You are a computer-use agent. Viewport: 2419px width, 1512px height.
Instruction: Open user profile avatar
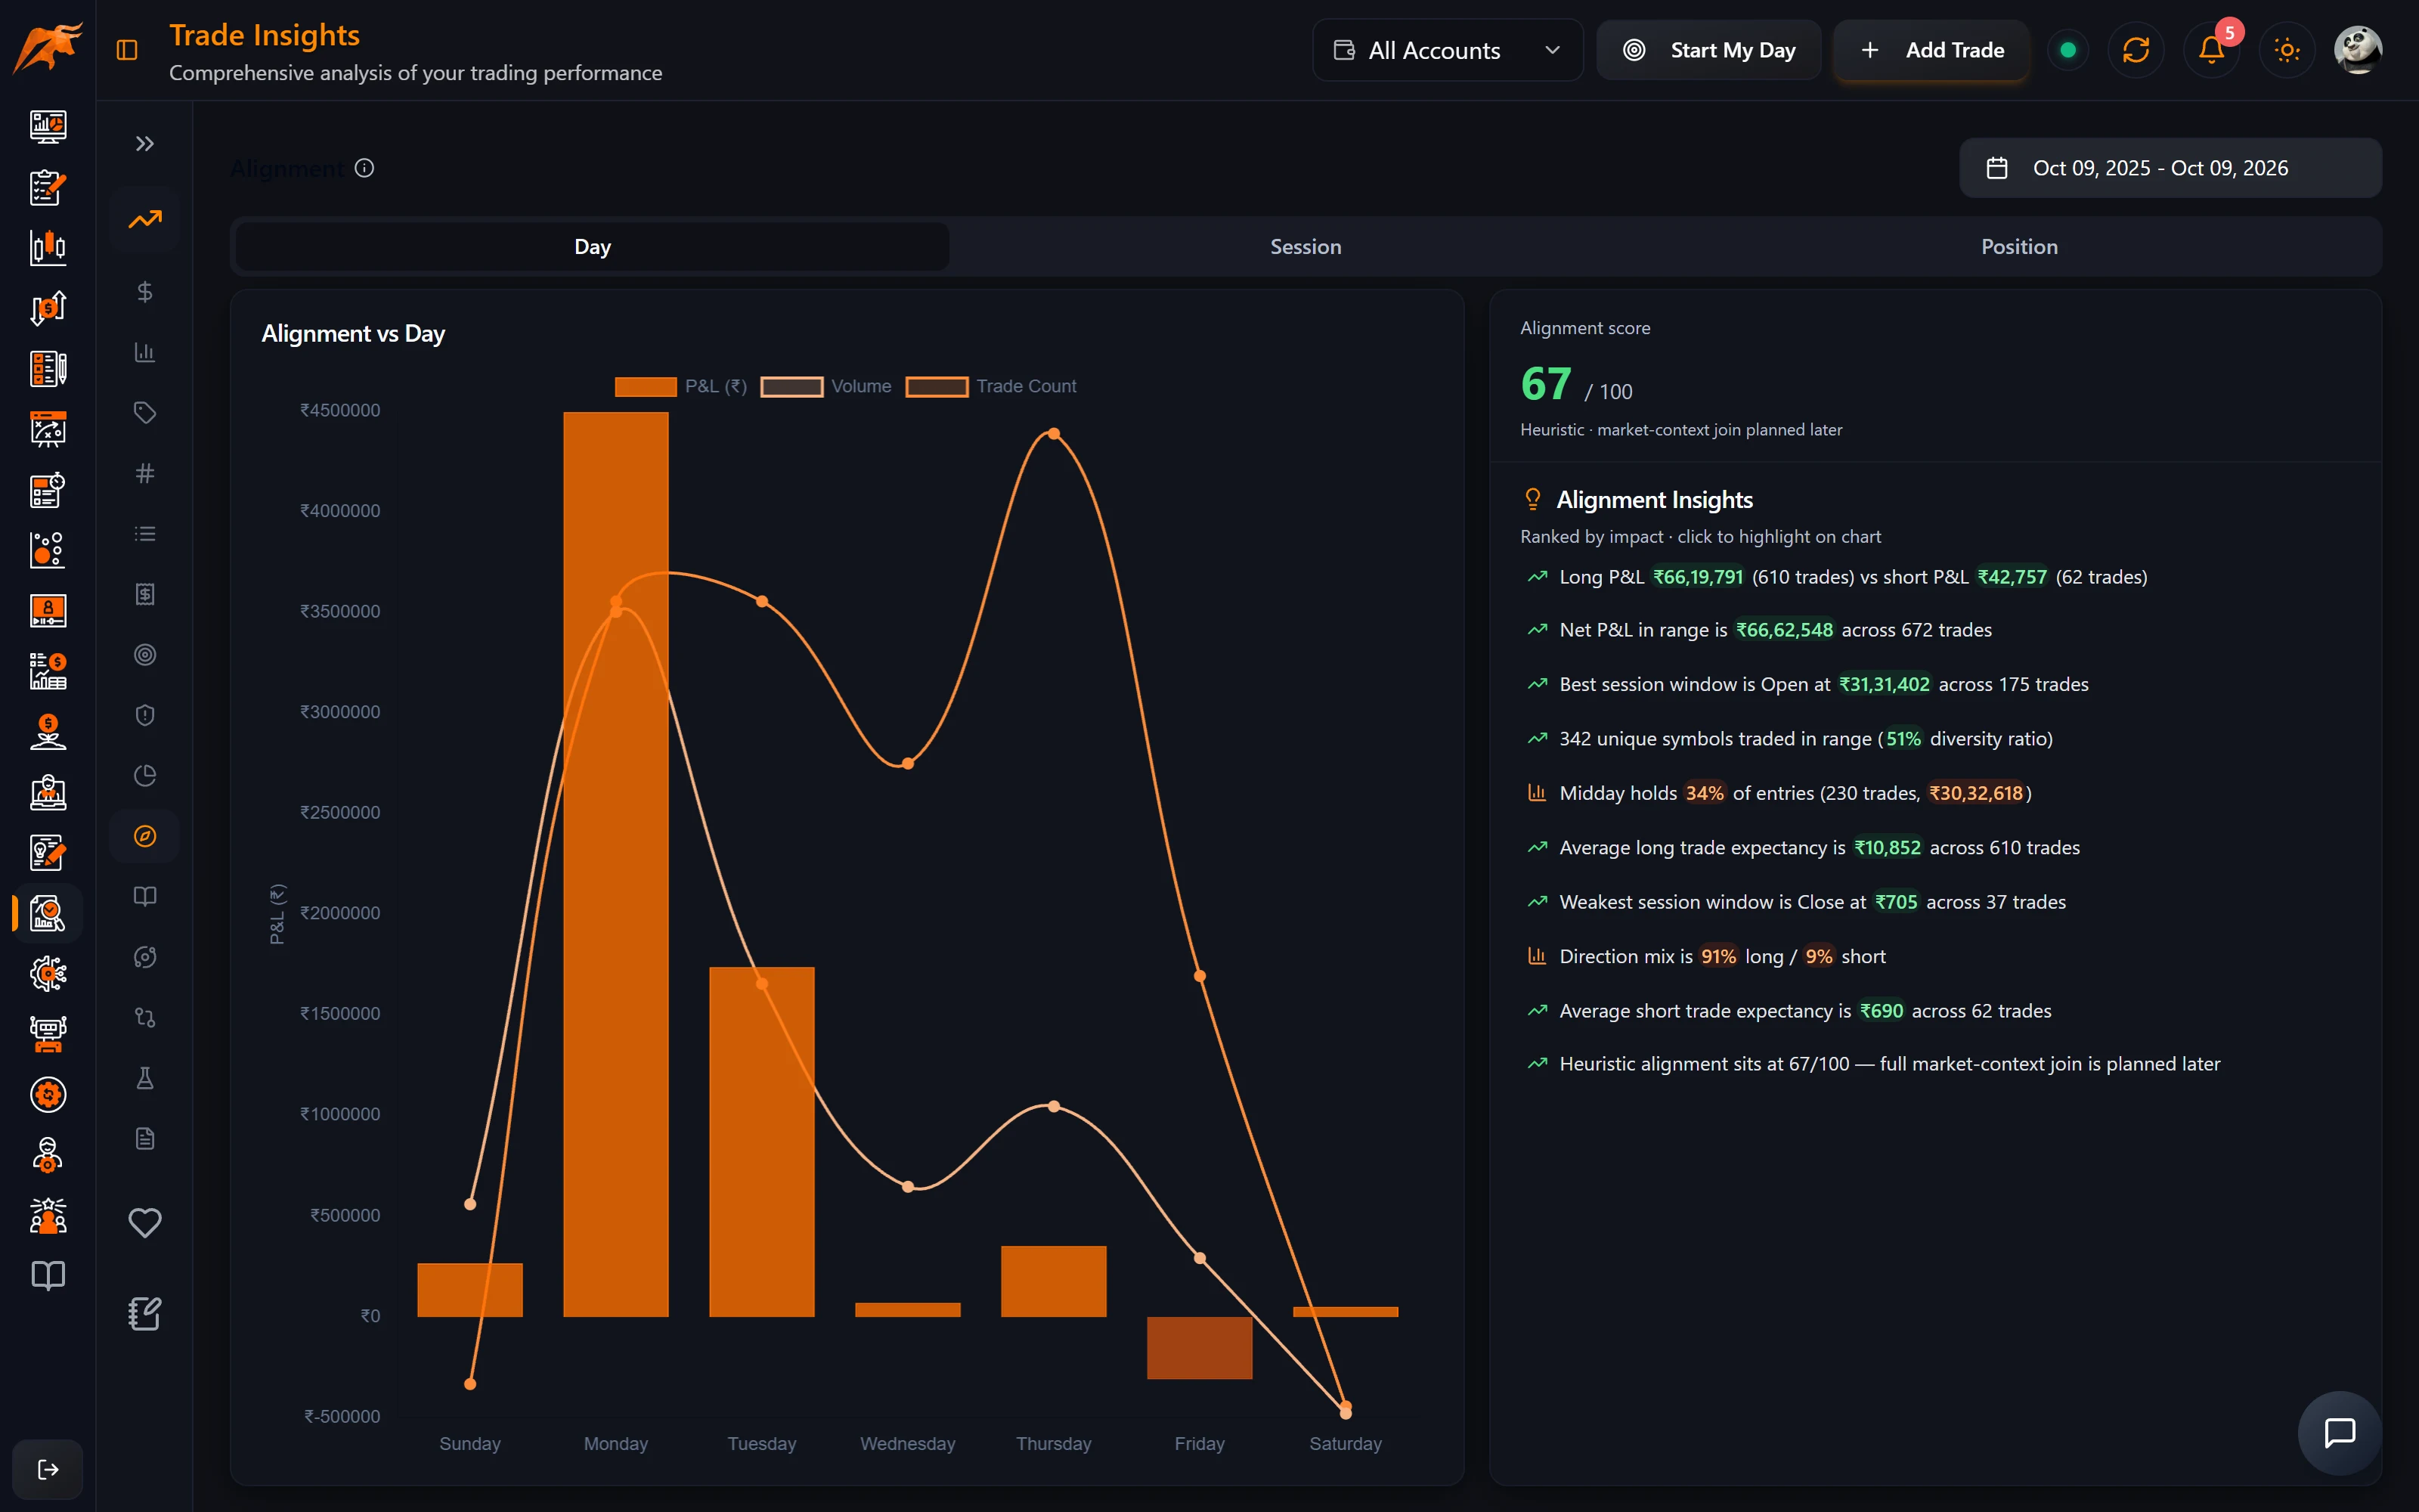point(2358,49)
